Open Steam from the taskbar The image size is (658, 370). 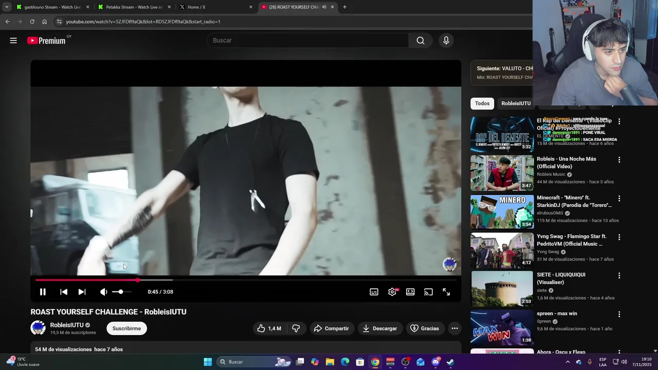[450, 362]
